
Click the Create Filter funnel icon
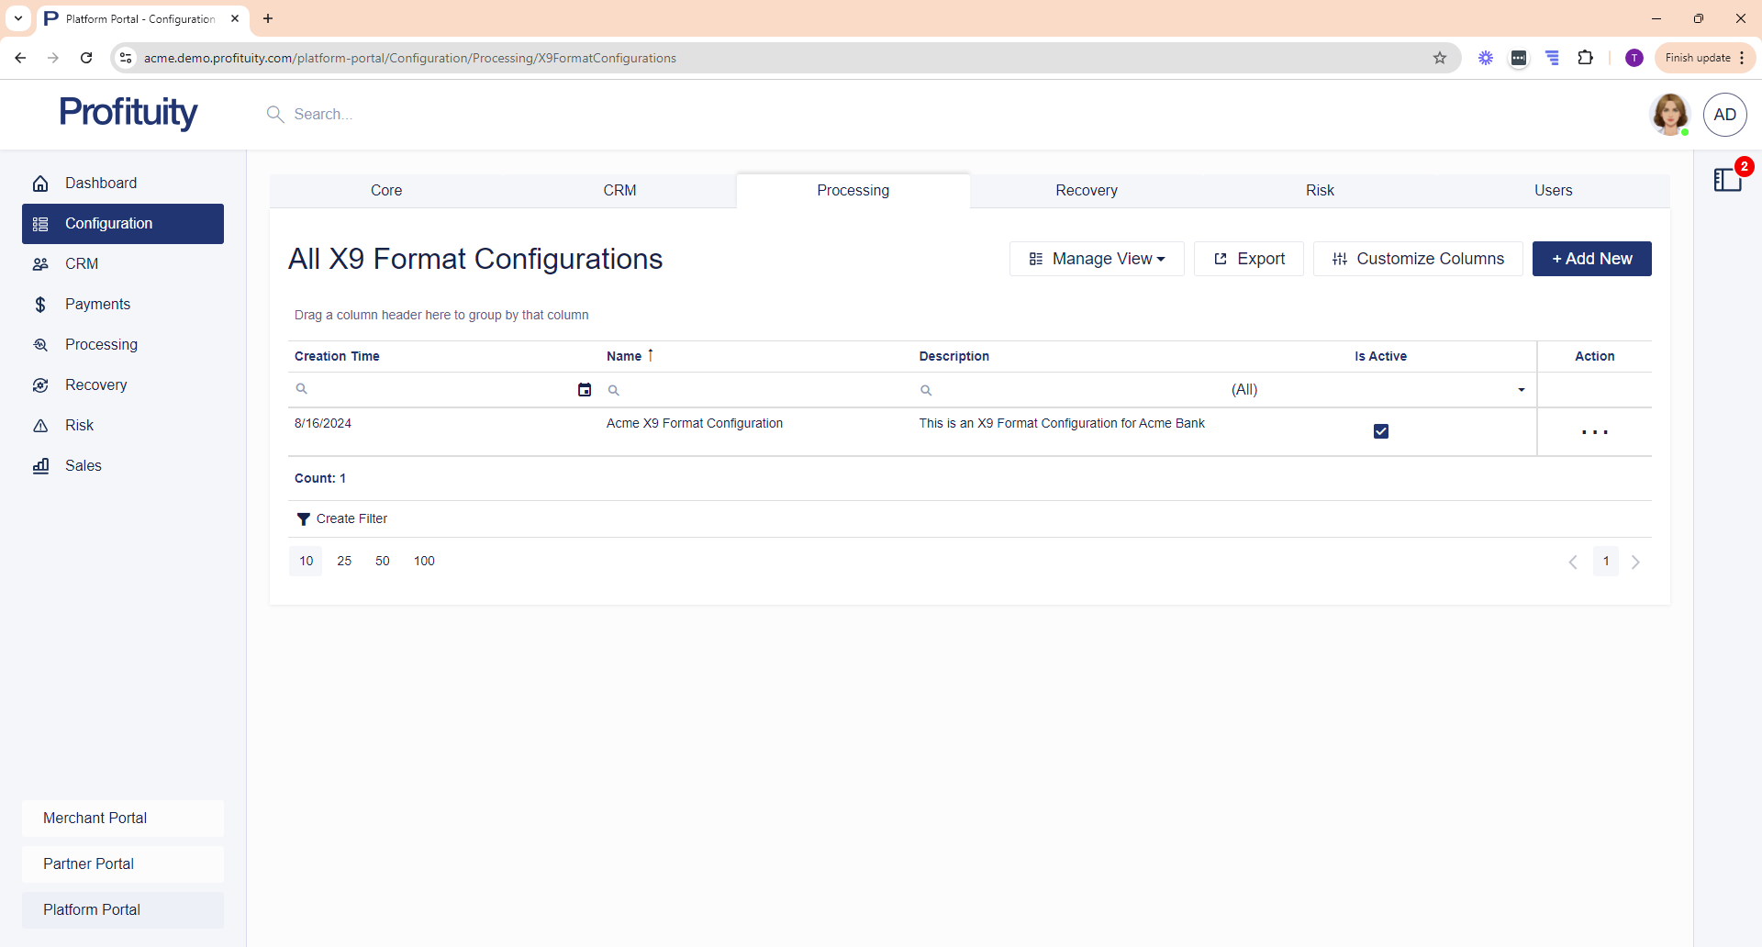point(303,519)
